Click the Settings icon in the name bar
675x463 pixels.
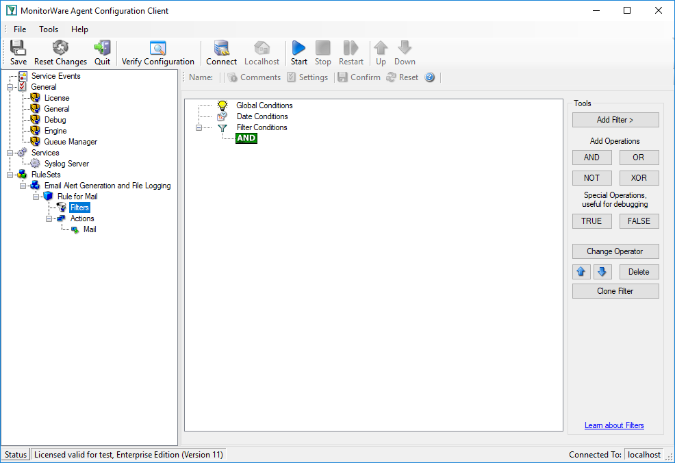coord(292,77)
